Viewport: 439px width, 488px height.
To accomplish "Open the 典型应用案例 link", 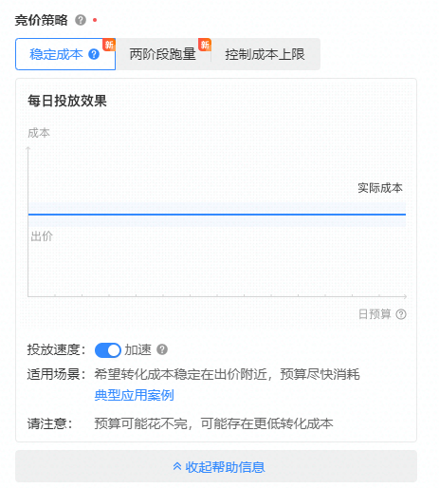I will click(x=135, y=395).
